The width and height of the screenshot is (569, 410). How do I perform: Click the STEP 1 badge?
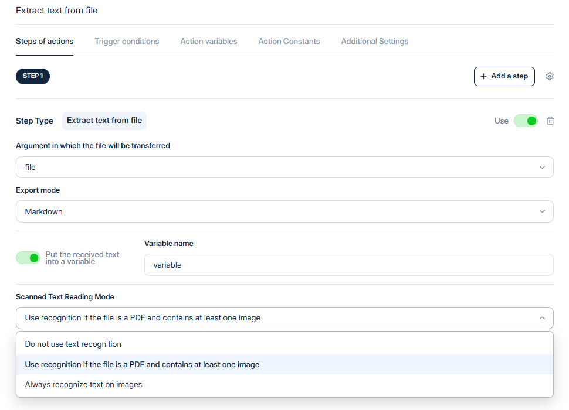coord(33,76)
